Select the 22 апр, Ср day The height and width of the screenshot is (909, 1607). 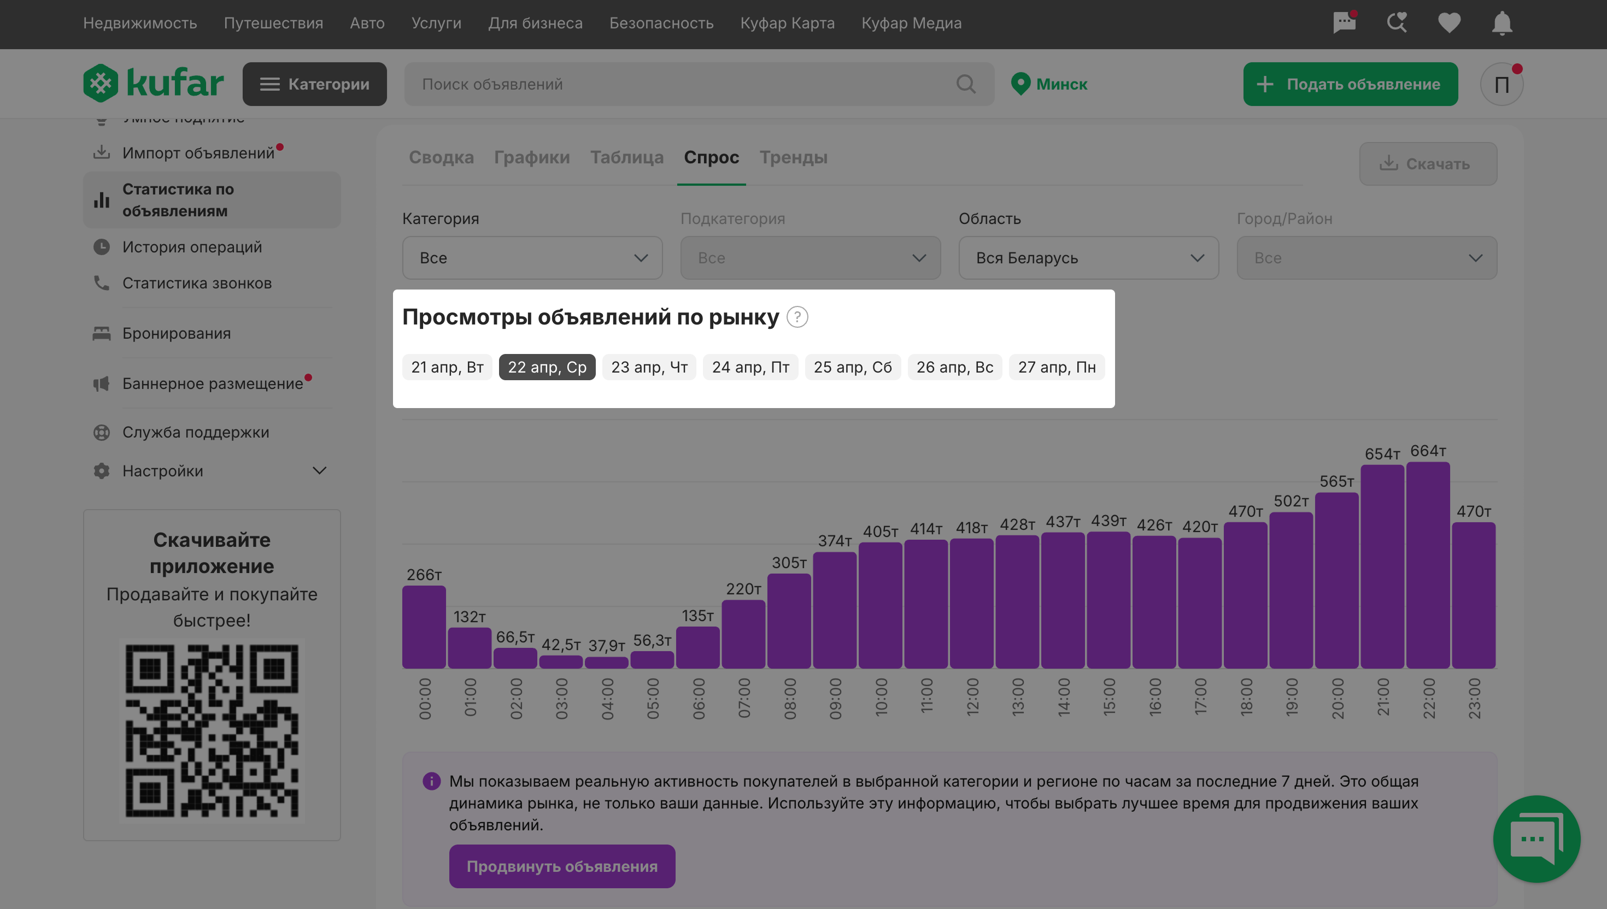click(547, 367)
